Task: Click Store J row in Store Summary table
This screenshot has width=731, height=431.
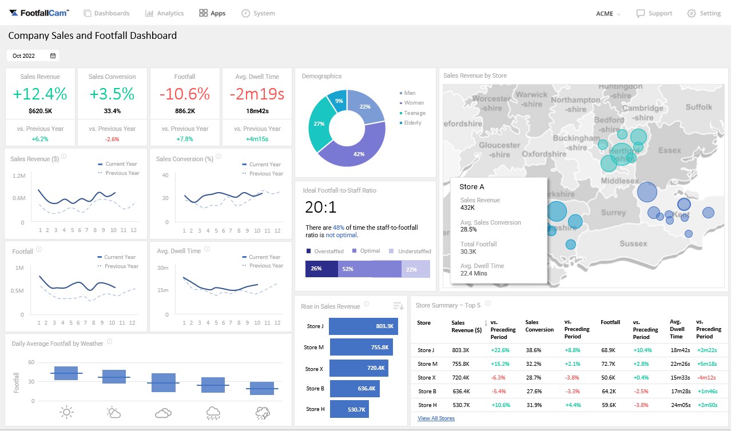Action: [x=570, y=350]
